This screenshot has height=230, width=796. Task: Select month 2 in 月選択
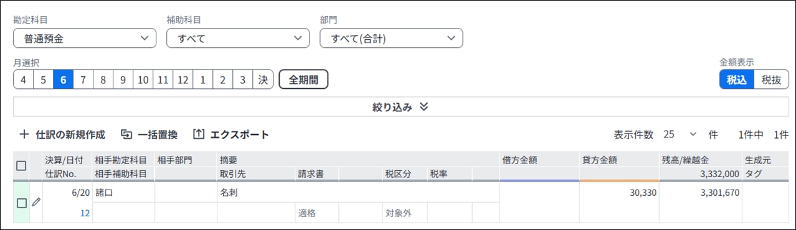(222, 80)
